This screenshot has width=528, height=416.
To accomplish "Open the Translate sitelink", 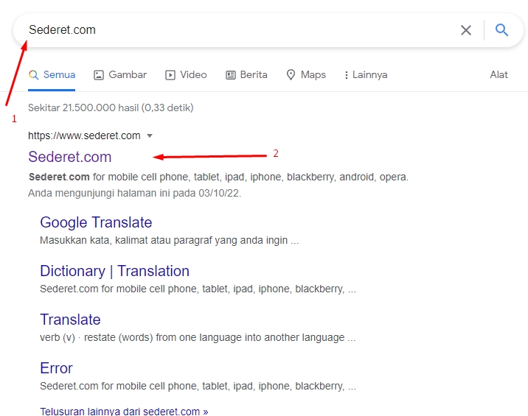I will [x=70, y=320].
